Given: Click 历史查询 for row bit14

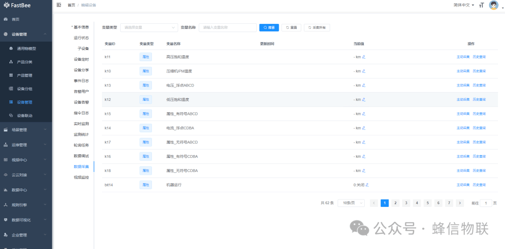Looking at the screenshot, I should pos(479,185).
